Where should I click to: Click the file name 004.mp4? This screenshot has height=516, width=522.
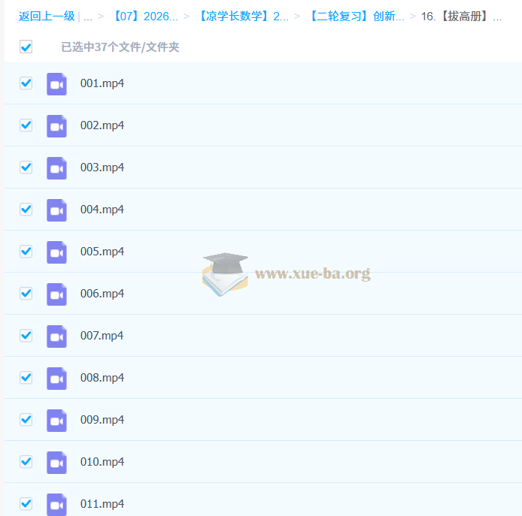pos(102,210)
